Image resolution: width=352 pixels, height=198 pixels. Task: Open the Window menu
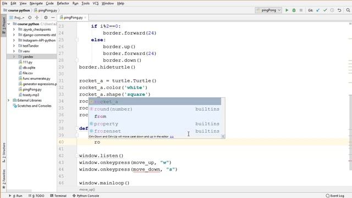(x=108, y=3)
